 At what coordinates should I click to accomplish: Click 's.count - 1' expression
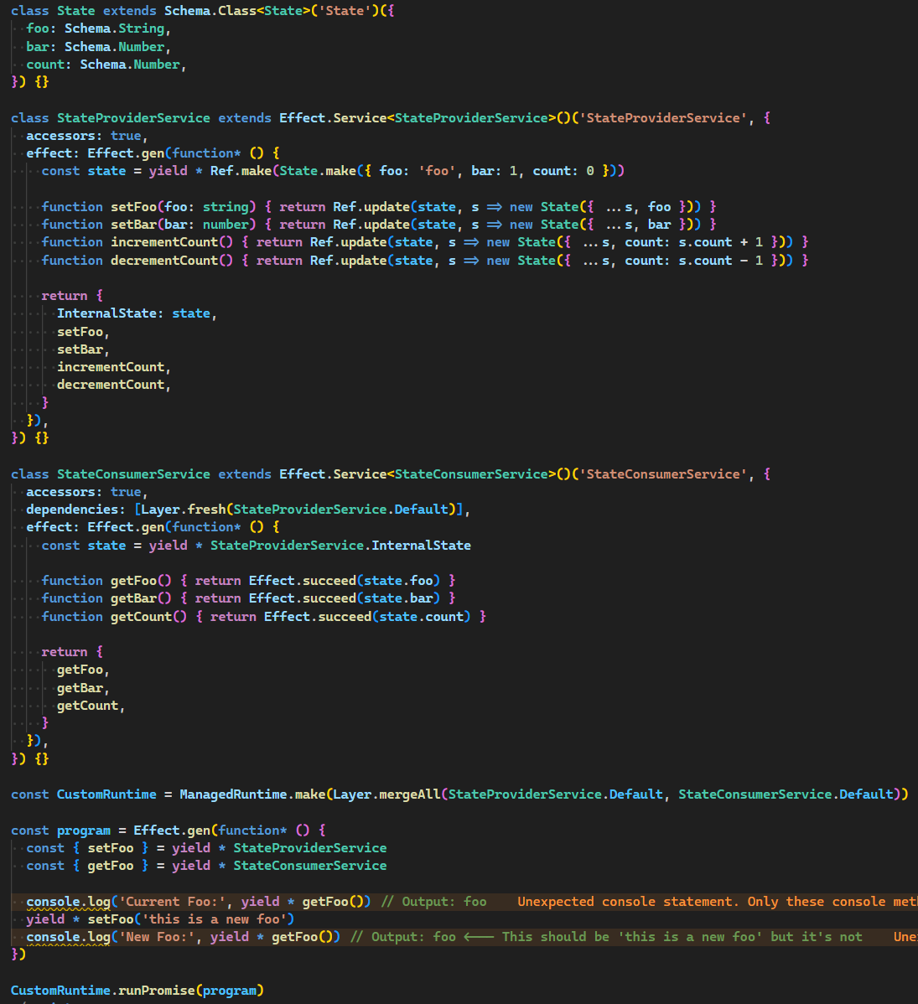click(721, 261)
